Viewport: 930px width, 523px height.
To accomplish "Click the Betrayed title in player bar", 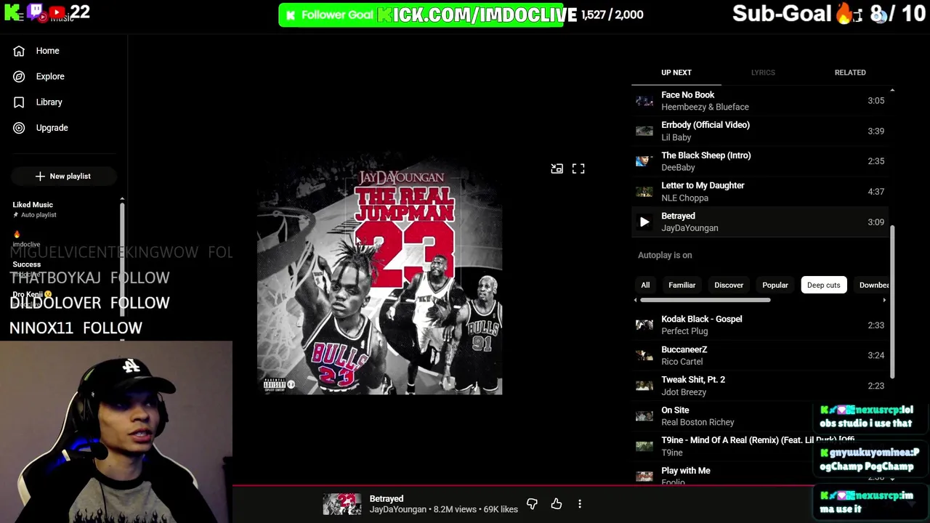I will 387,499.
